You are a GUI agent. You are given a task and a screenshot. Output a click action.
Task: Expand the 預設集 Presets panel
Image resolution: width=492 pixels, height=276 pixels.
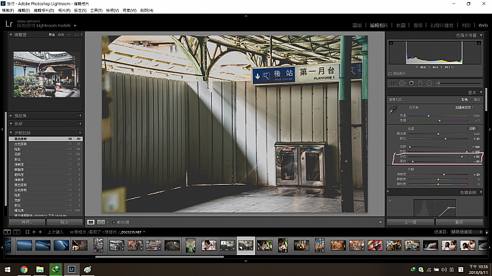click(x=11, y=115)
